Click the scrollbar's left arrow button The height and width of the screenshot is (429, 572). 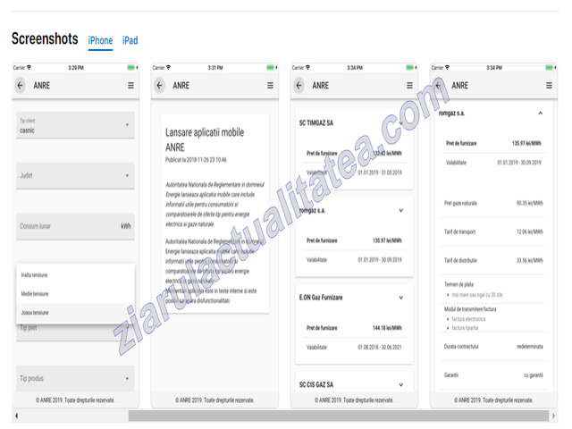tap(16, 416)
